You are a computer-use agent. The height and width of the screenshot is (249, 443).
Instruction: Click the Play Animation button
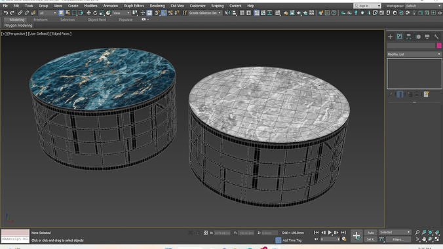point(330,233)
